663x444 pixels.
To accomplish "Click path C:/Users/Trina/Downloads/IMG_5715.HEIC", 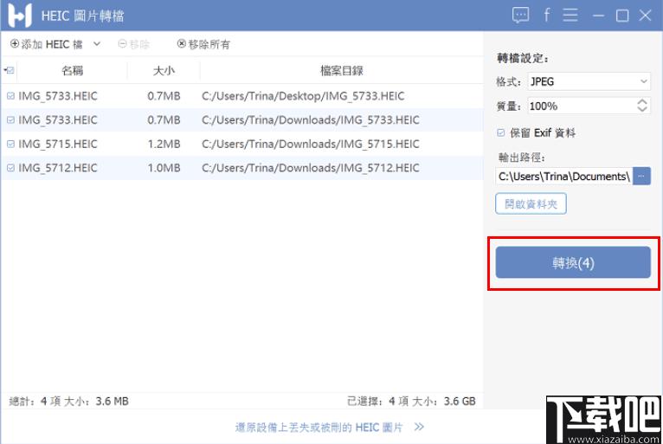I will (x=311, y=145).
